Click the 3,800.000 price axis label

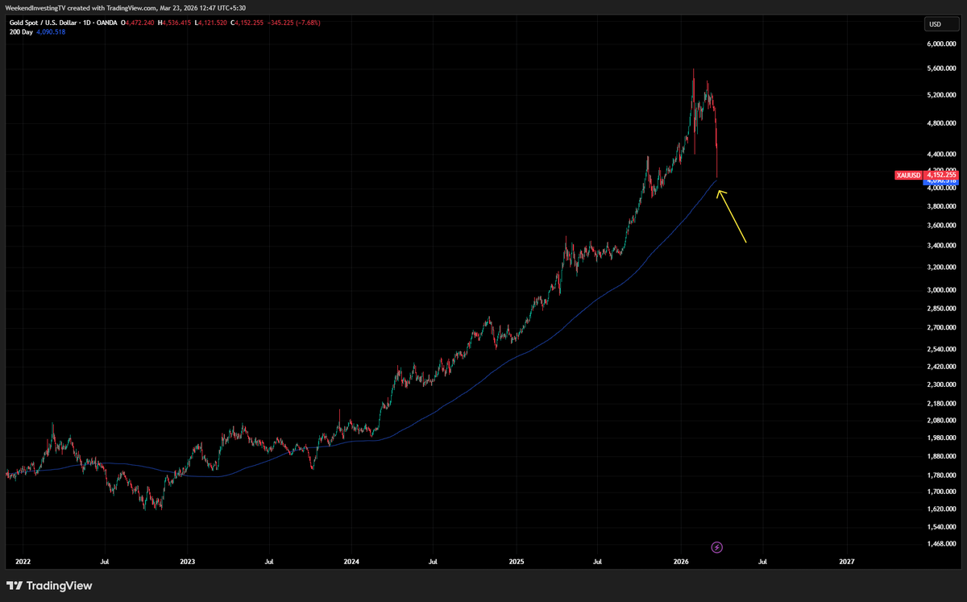[x=940, y=206]
